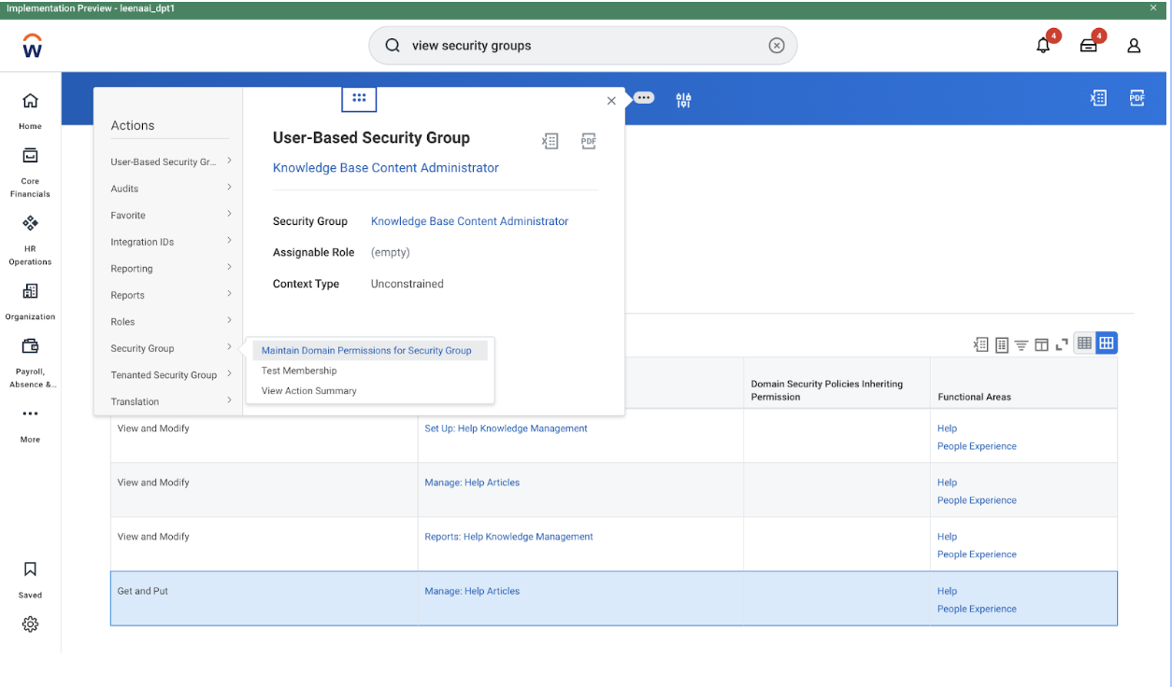Switch to the condensed grid view toggle
Image resolution: width=1172 pixels, height=687 pixels.
1084,343
